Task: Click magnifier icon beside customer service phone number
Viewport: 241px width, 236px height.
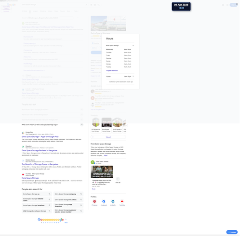Action: tap(81, 211)
